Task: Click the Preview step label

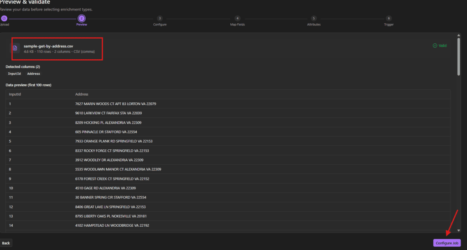Action: tap(82, 25)
